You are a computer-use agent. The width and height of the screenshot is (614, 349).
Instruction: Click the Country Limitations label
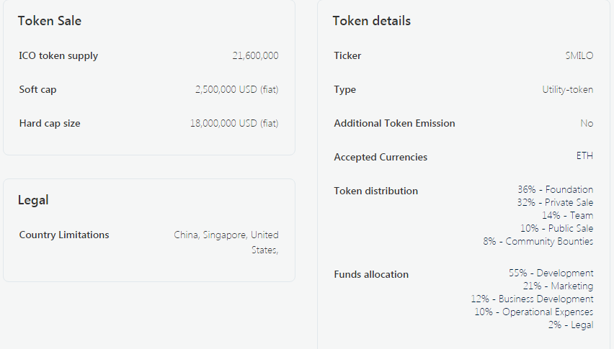(x=64, y=235)
